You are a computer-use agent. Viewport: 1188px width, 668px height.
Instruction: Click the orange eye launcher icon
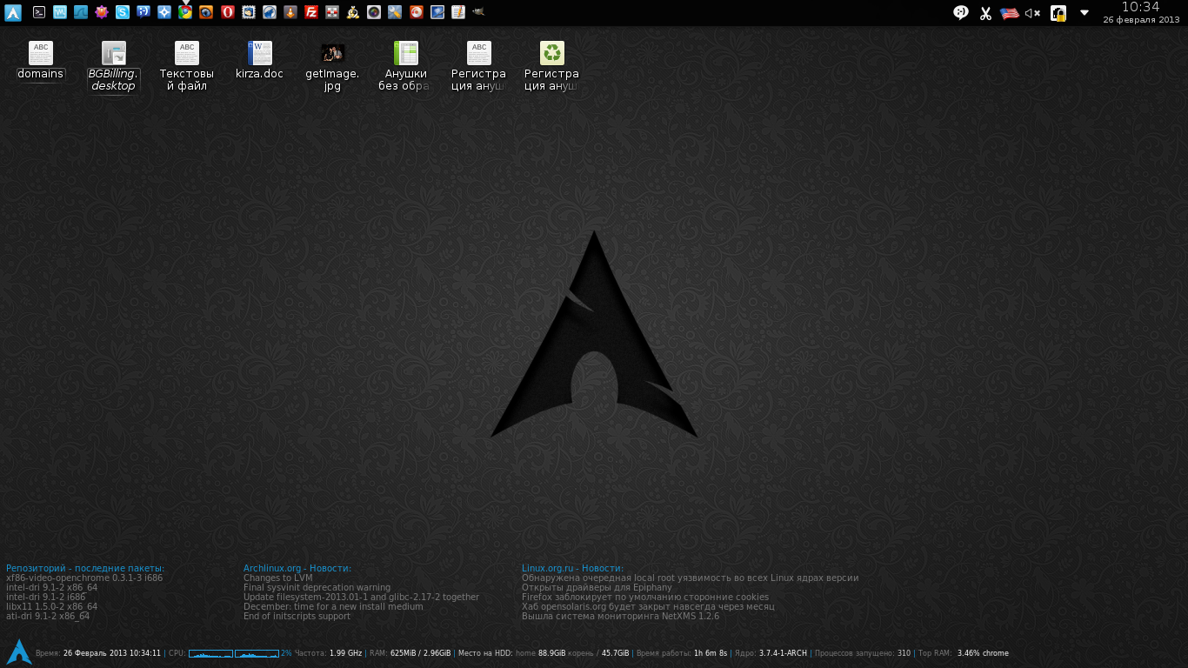(206, 12)
